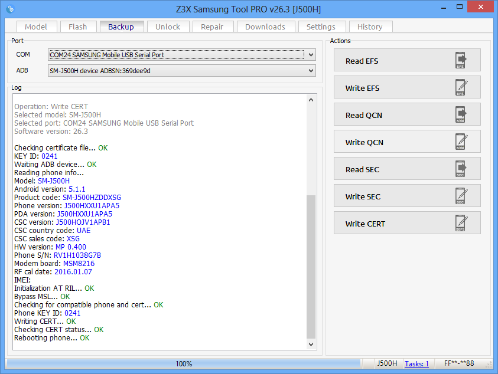Click the Write QCN button

pos(407,142)
